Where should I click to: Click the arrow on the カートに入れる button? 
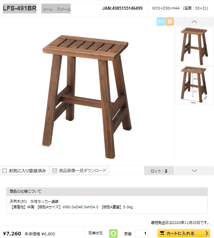207,233
